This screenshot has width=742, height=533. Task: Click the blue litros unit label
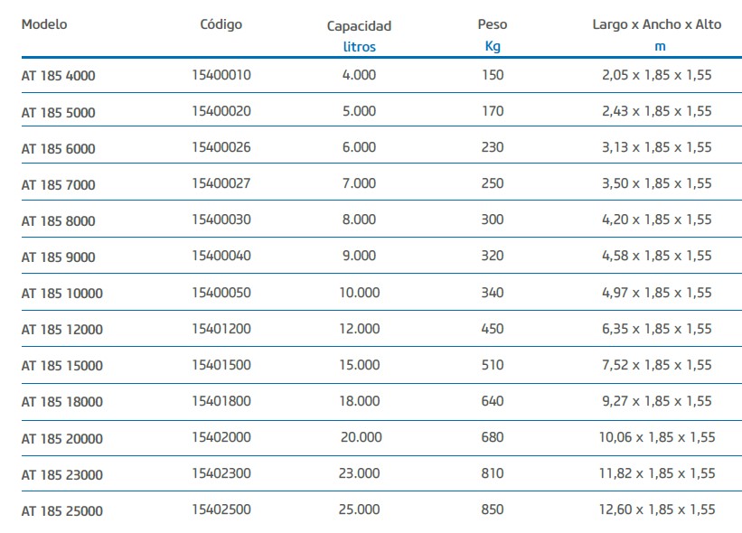(x=359, y=47)
